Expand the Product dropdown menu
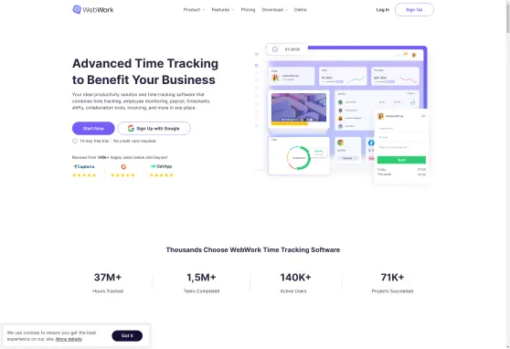 (x=194, y=10)
